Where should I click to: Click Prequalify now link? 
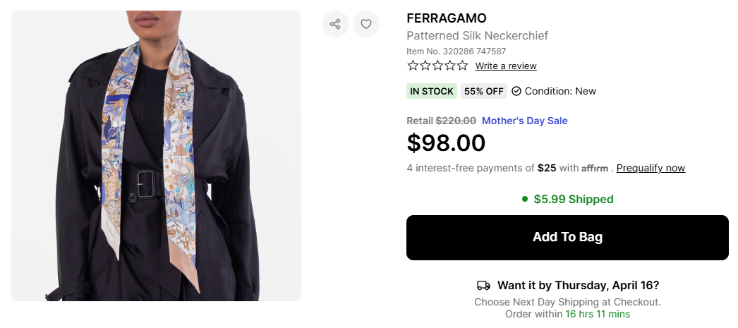(651, 168)
